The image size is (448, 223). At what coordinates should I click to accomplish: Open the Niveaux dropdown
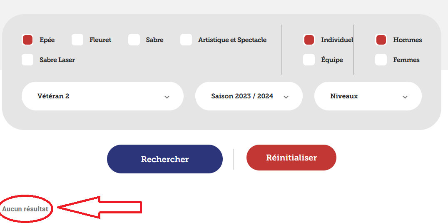point(368,96)
